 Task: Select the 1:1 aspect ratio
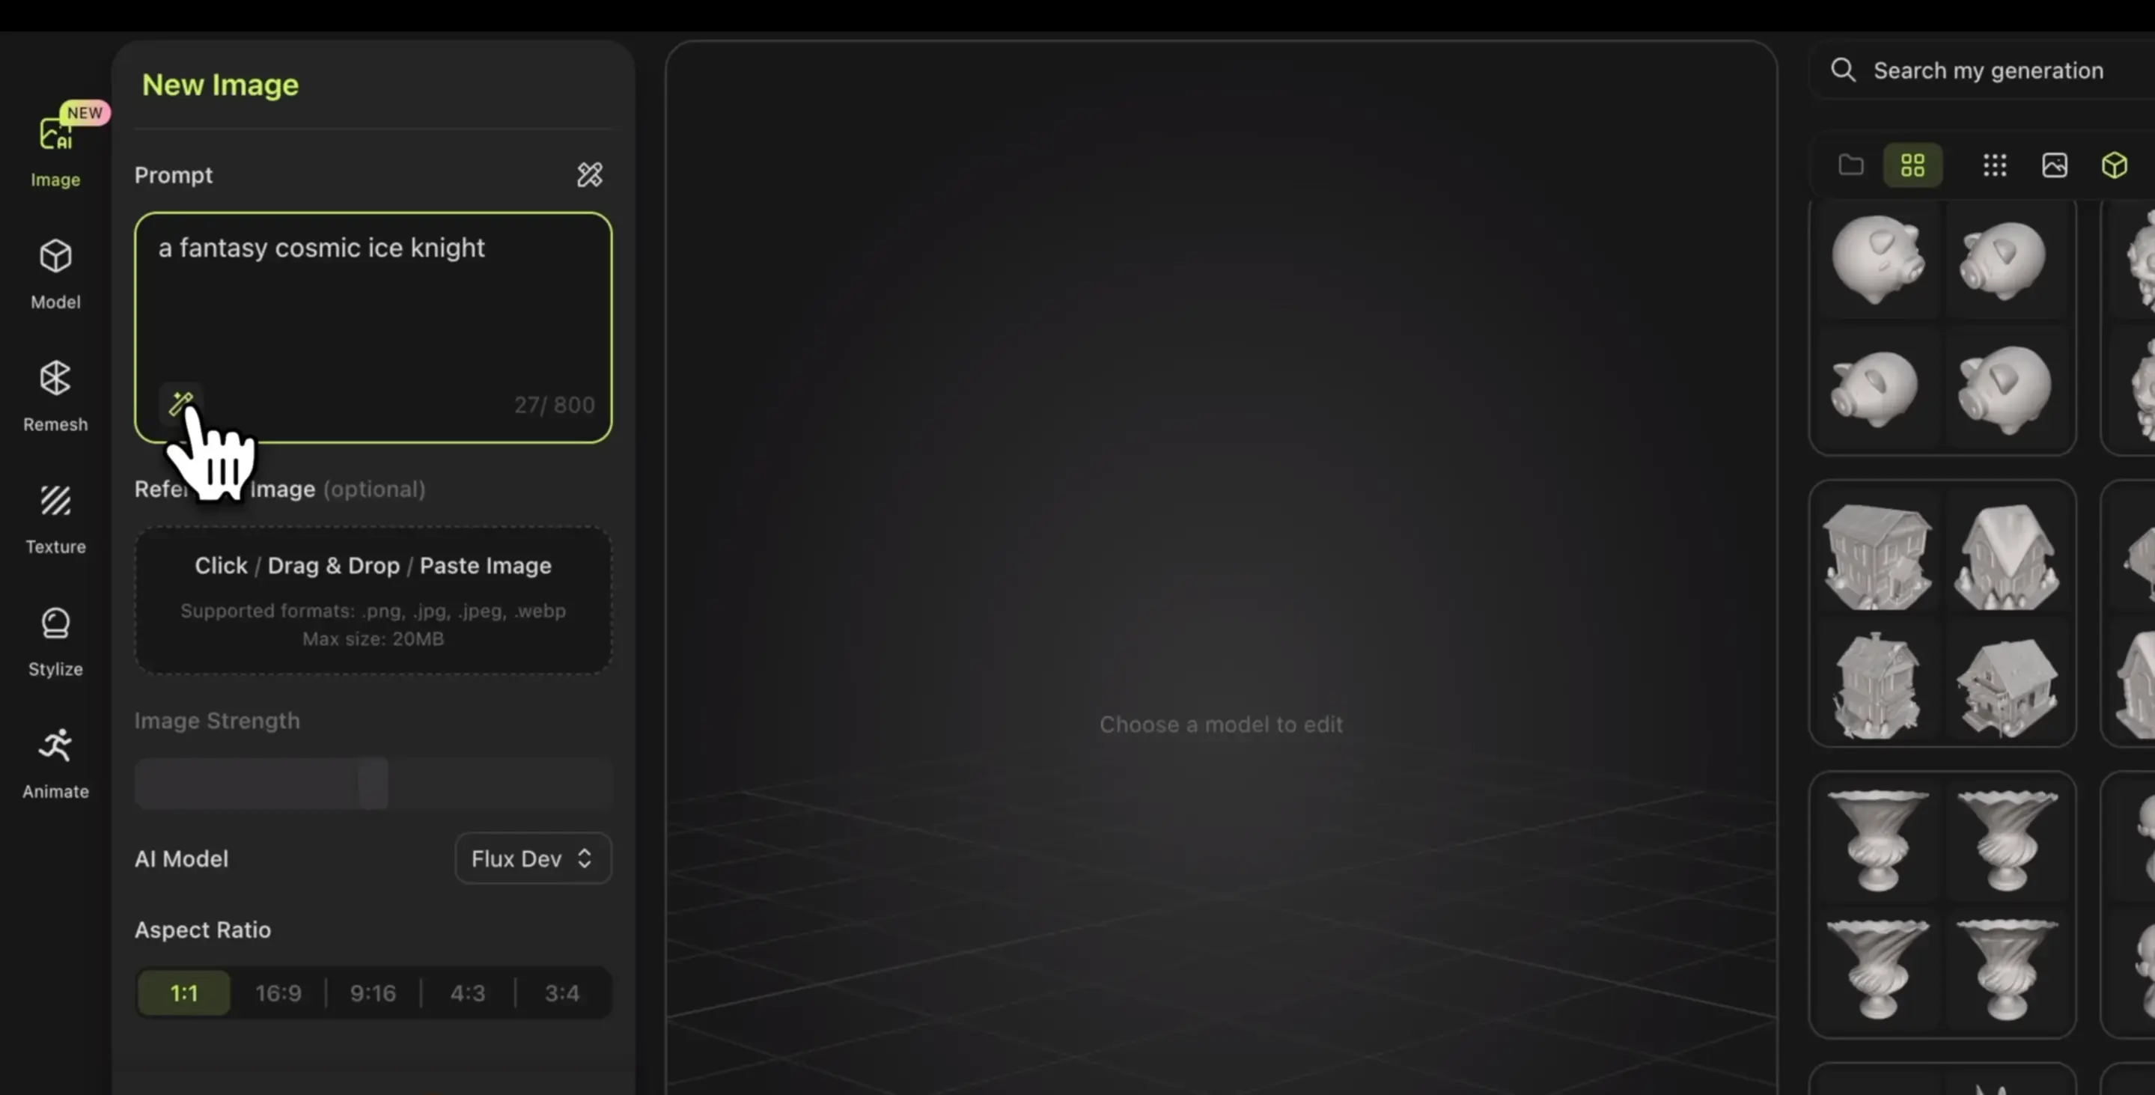pyautogui.click(x=184, y=992)
